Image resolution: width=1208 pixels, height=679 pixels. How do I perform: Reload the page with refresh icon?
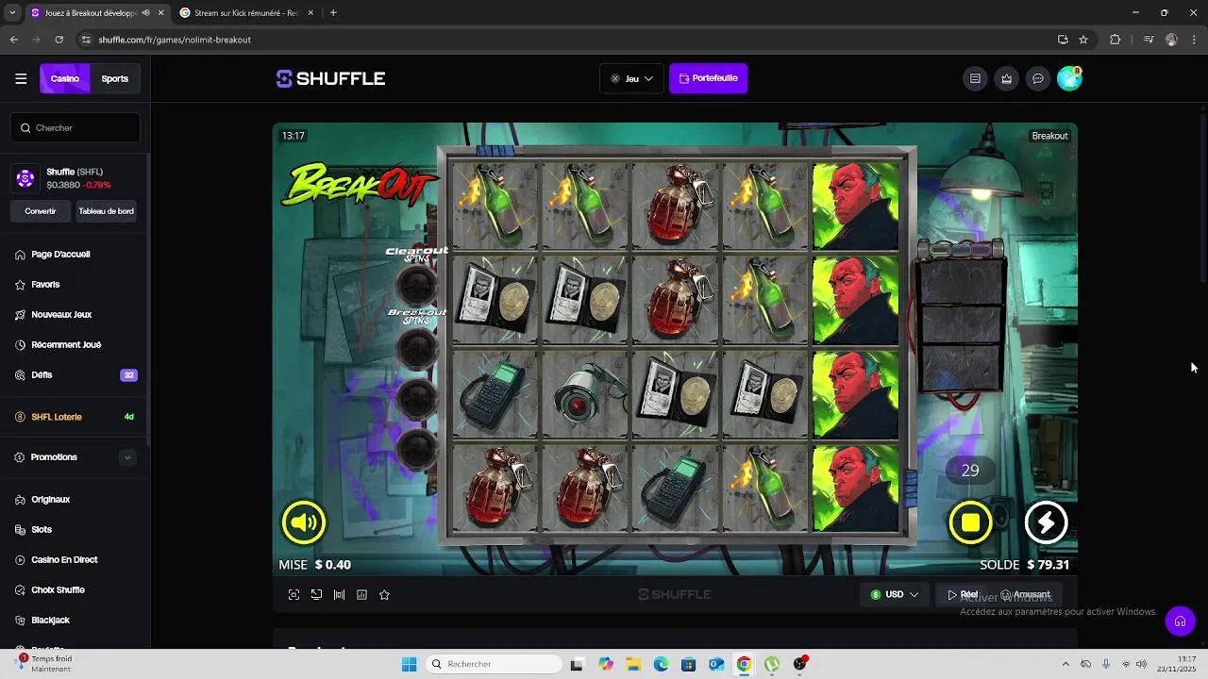pyautogui.click(x=59, y=40)
